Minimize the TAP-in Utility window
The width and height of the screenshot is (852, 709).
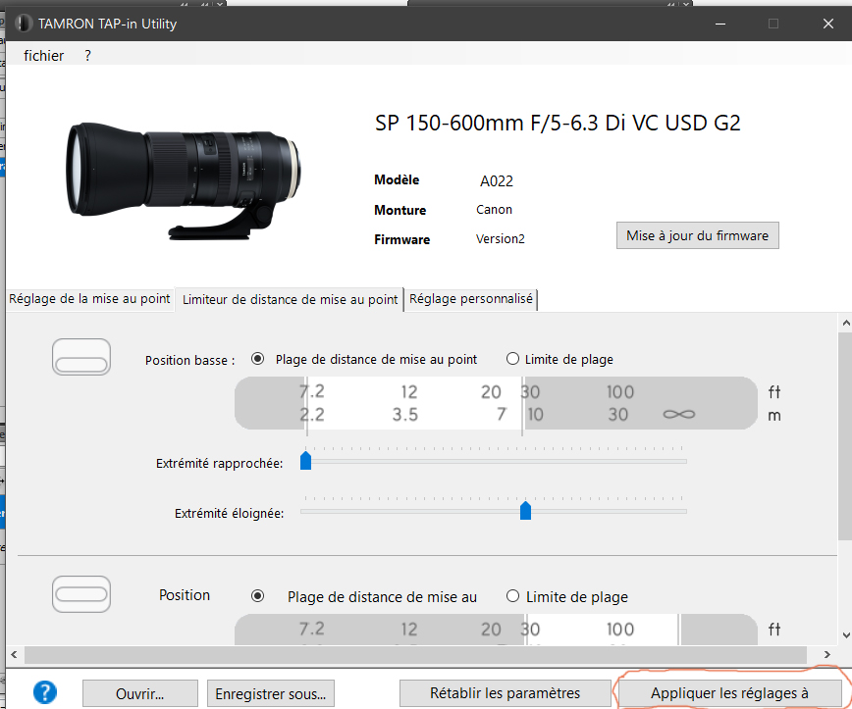click(x=720, y=24)
